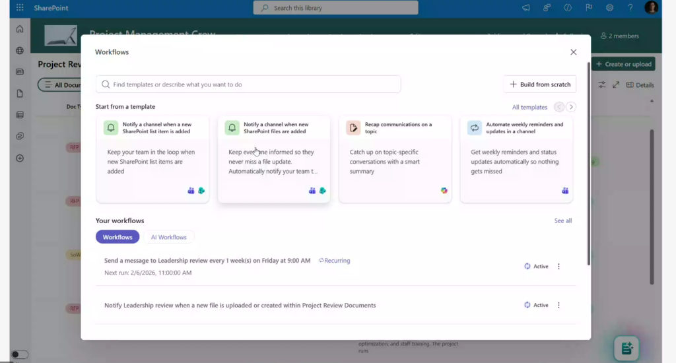Viewport: 676px width, 363px height.
Task: Click the plus Create icon in sidebar
Action: pos(20,158)
